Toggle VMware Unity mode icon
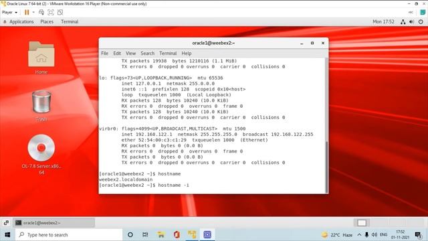Screen dimensions: 428x241 [60, 12]
